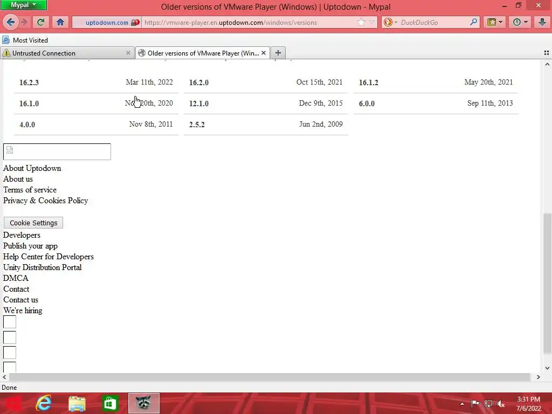Click date Sep 11th, 2013
Screen dimensions: 552x414
click(490, 103)
